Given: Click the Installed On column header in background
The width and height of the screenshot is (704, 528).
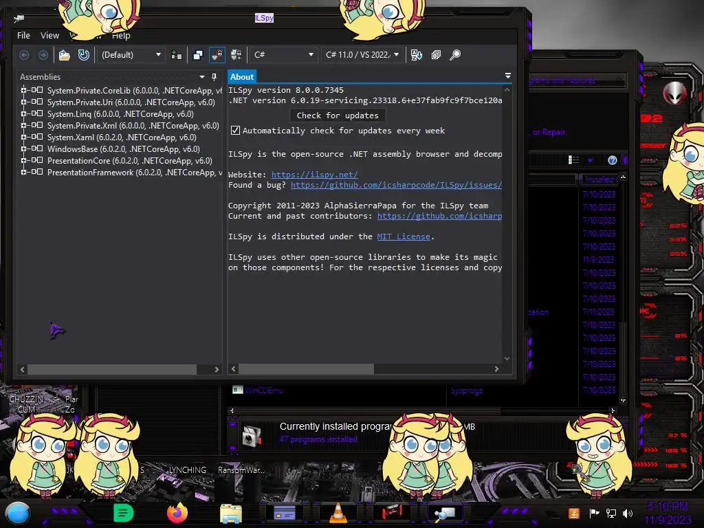Looking at the screenshot, I should (x=599, y=179).
